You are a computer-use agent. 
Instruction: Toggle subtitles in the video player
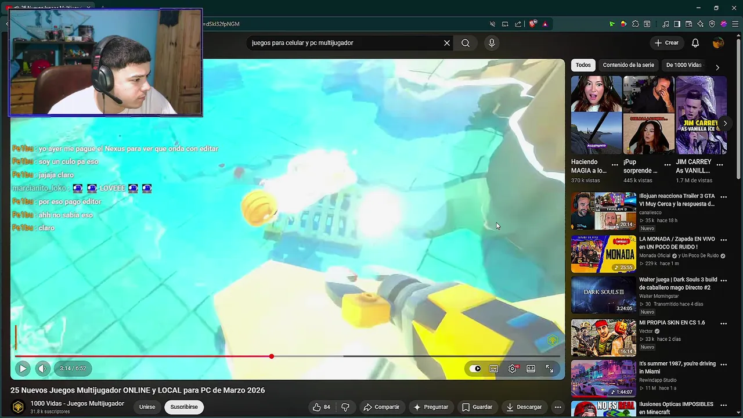tap(494, 369)
